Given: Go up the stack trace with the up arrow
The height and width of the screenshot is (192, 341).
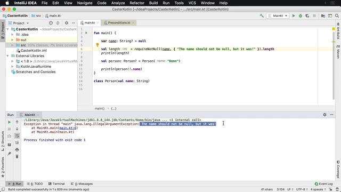Looking at the screenshot, I should tap(17, 122).
